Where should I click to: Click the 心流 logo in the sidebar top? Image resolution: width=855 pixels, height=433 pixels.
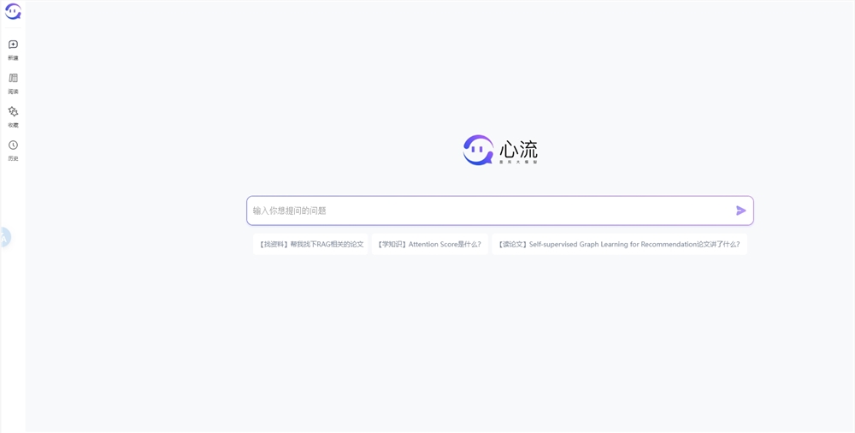tap(13, 12)
